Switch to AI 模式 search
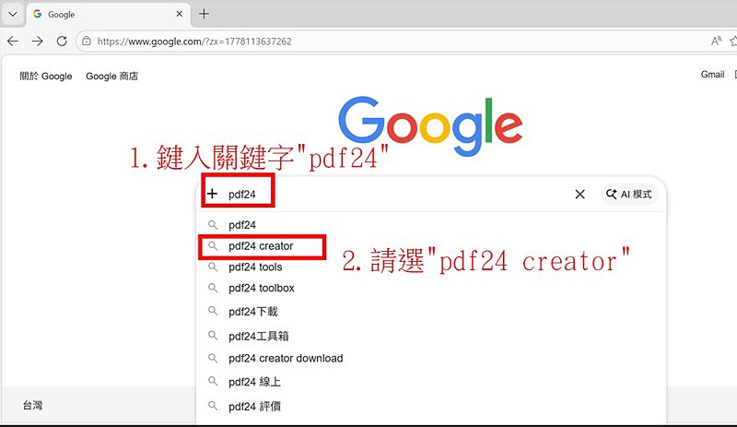 [629, 194]
